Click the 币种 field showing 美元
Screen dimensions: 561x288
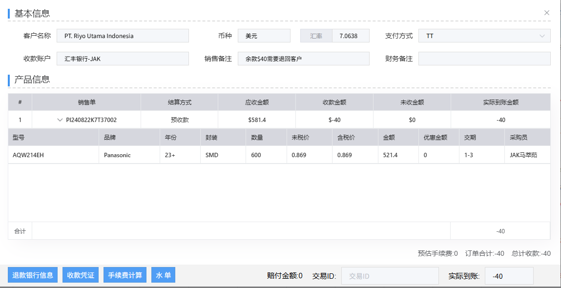pos(264,36)
